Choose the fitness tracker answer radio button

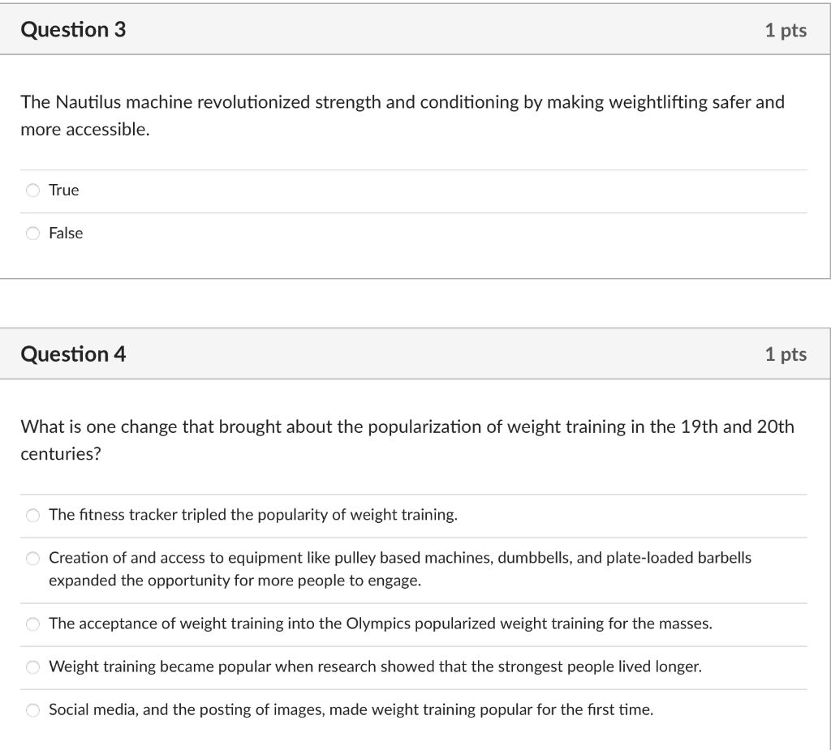(32, 516)
